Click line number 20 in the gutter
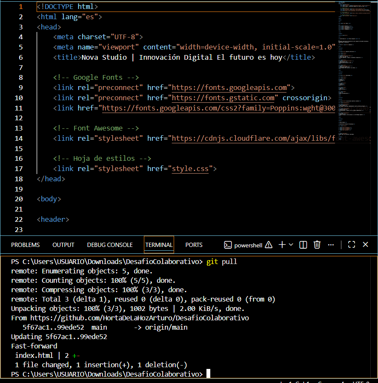 (x=19, y=199)
